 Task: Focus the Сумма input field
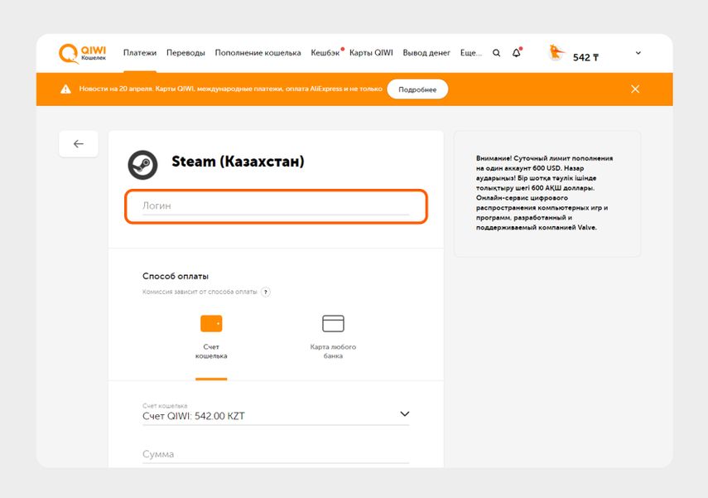pos(276,455)
